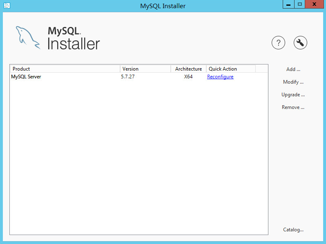Sort by the Product column header
This screenshot has height=244, width=326.
point(65,69)
